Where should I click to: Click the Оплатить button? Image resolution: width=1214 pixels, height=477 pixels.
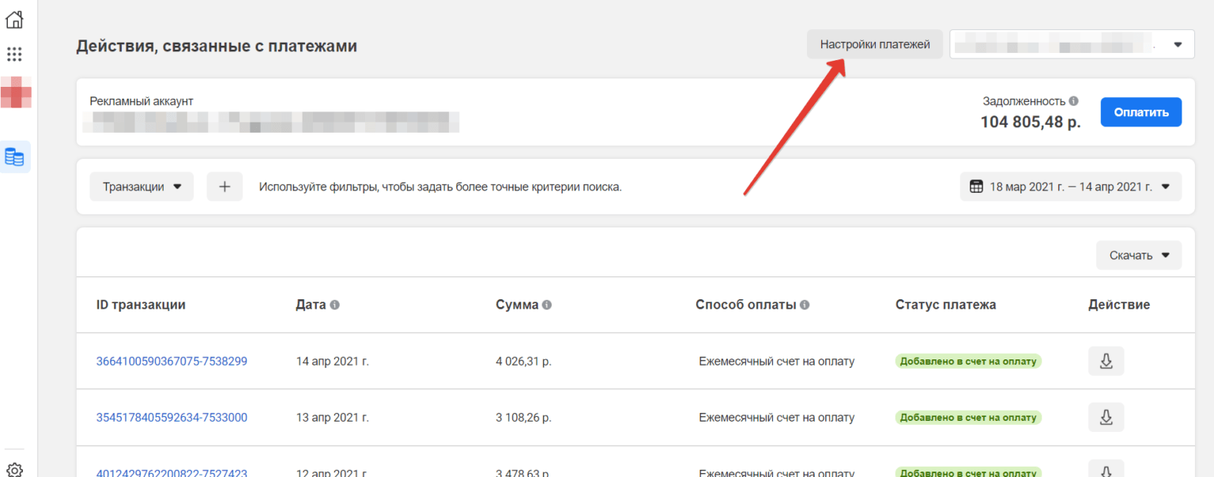(1140, 112)
